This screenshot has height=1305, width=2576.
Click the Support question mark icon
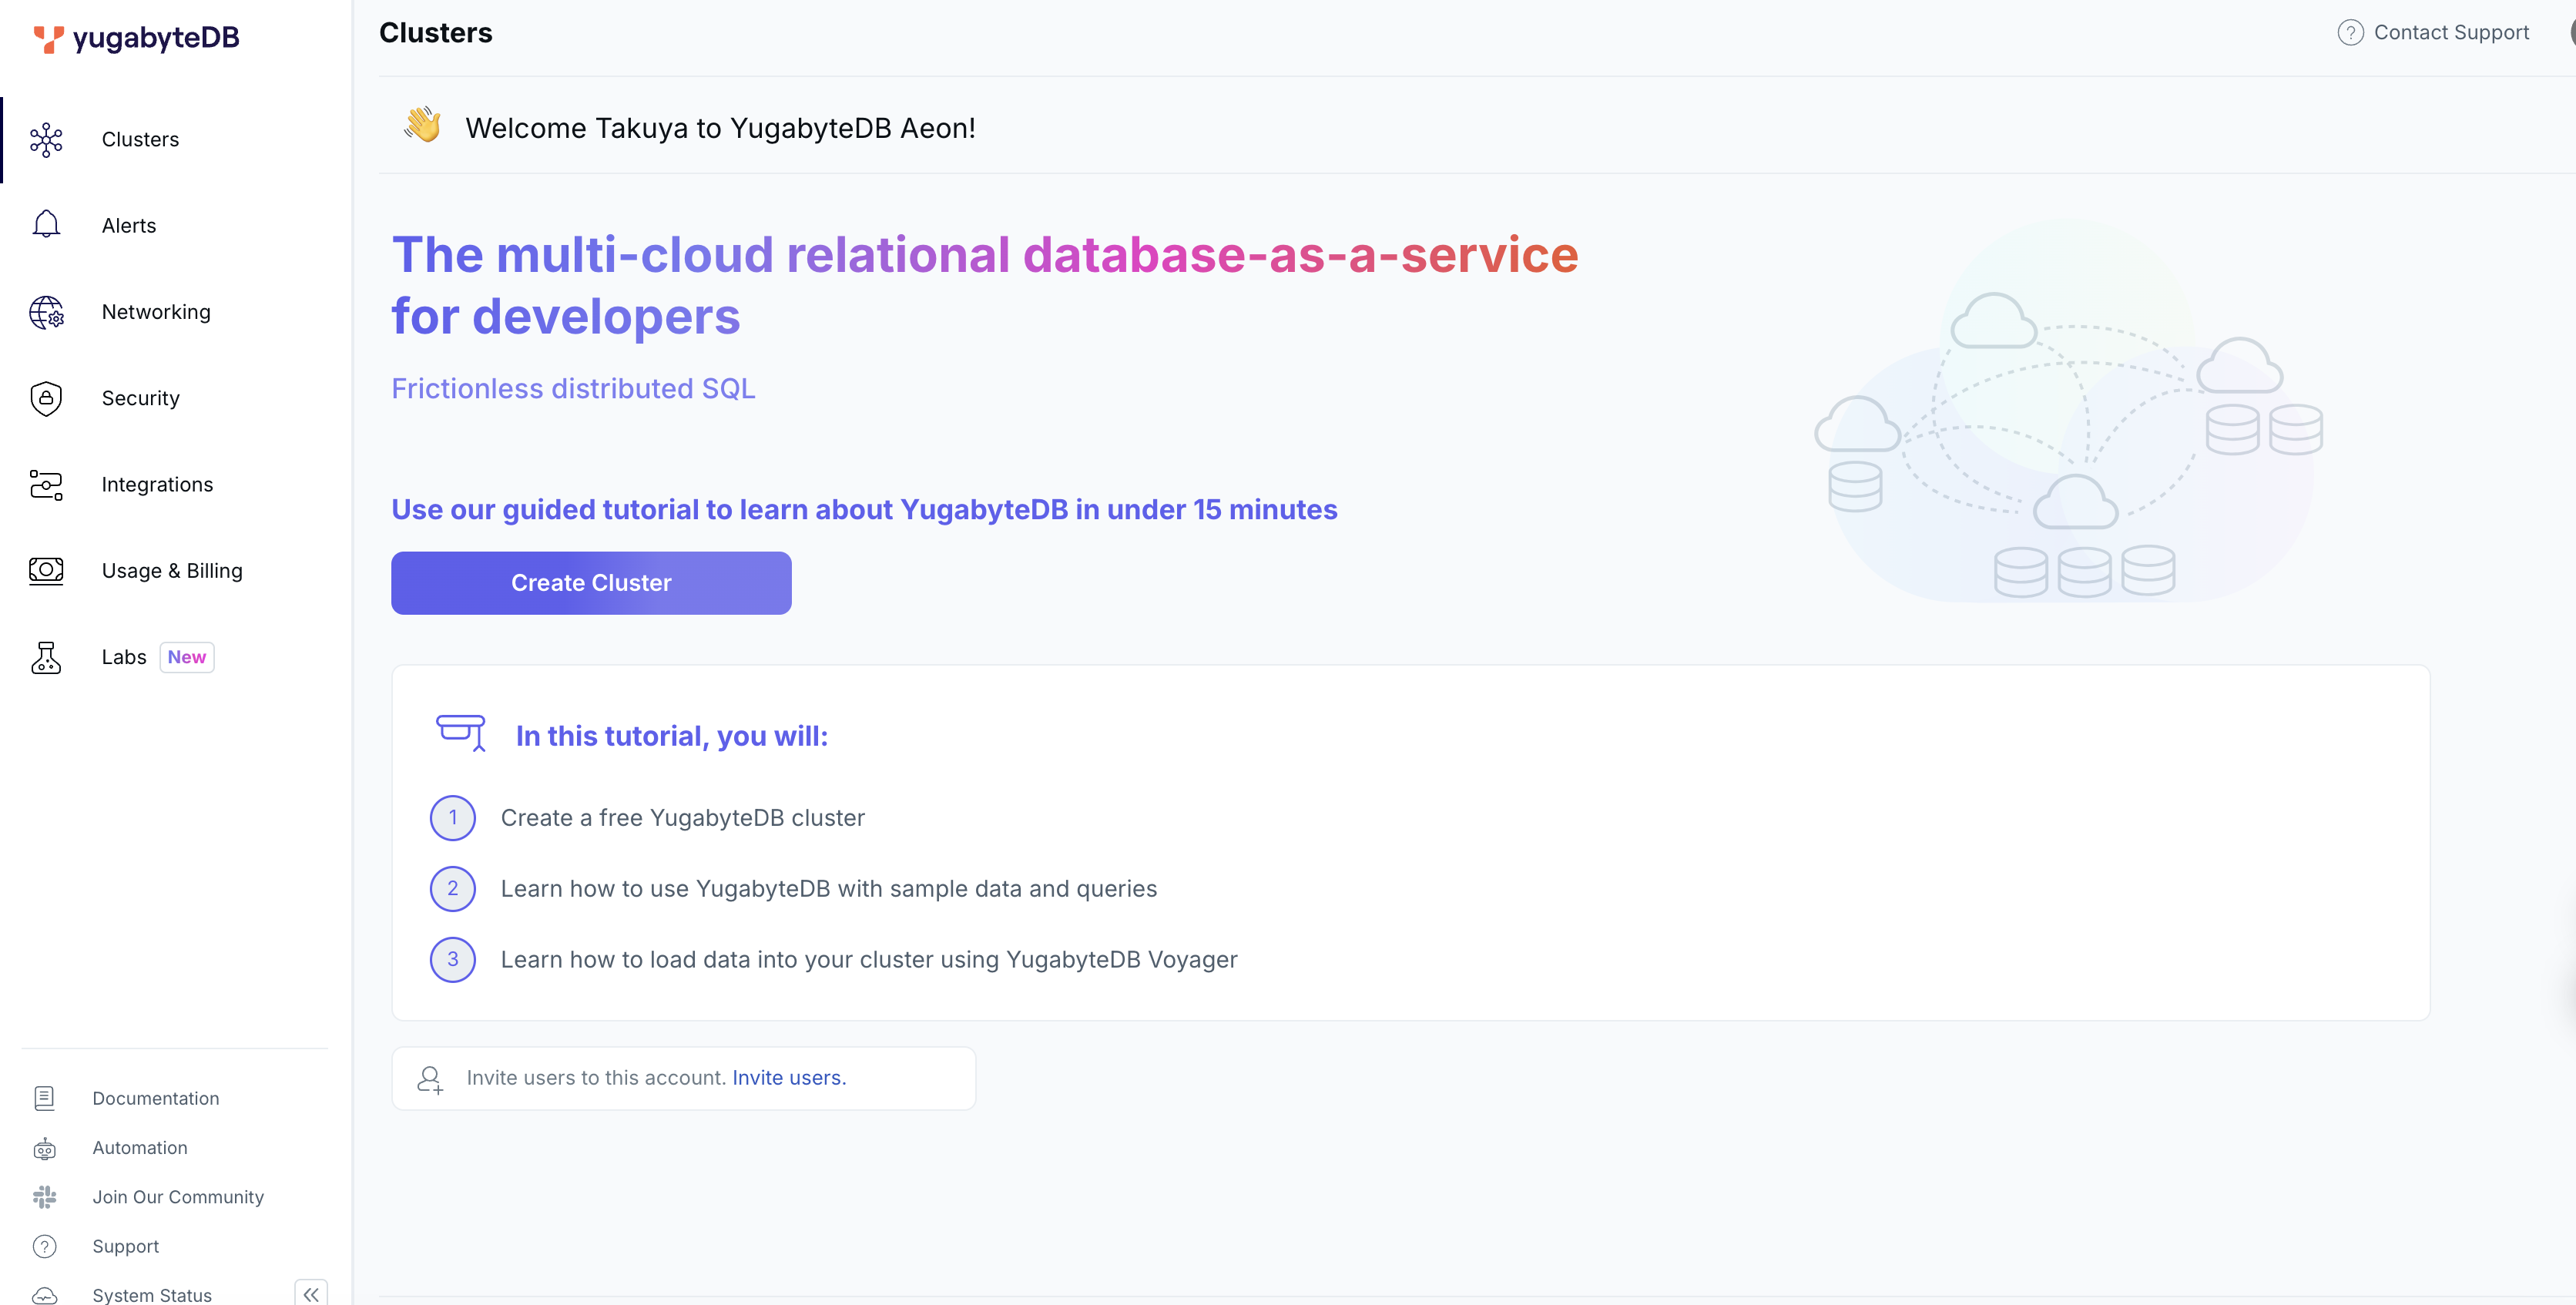(44, 1246)
